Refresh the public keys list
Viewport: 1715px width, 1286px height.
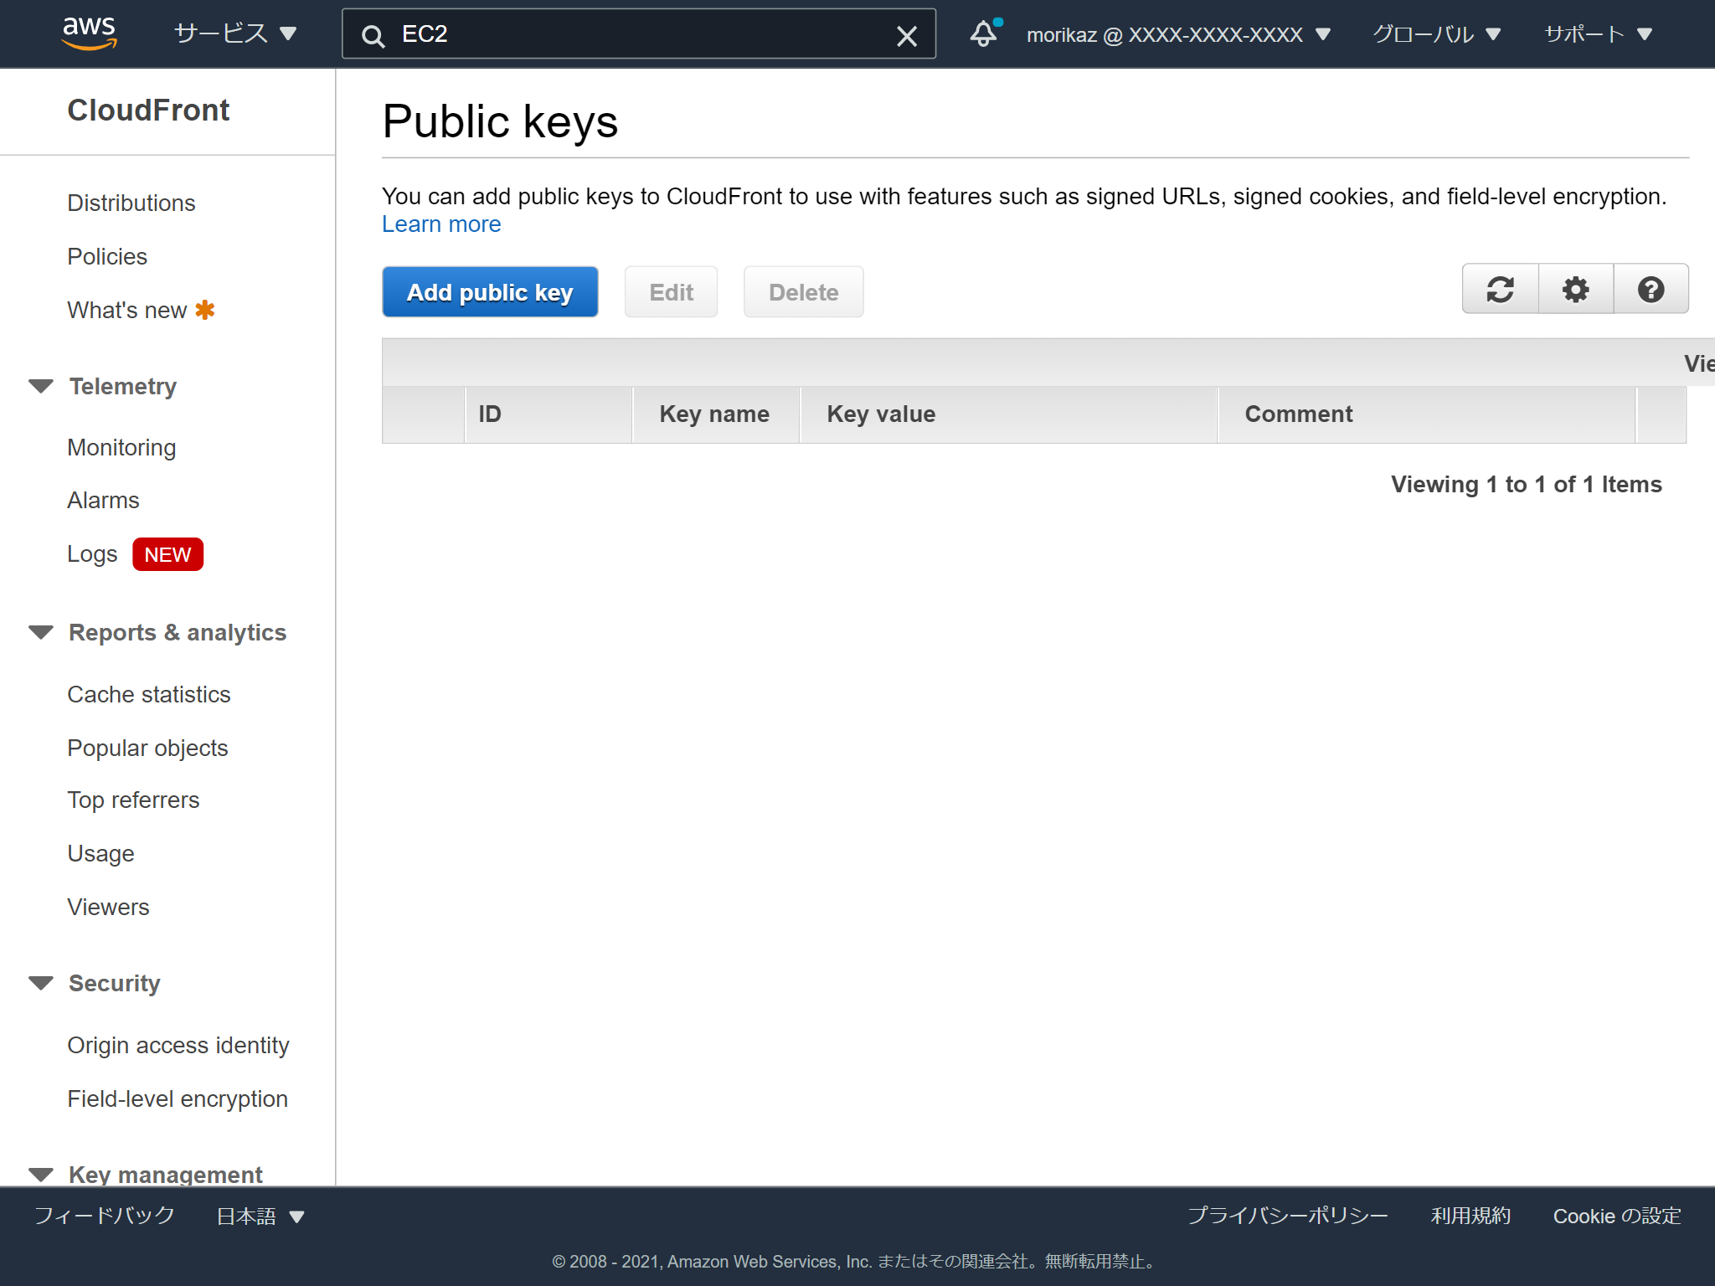coord(1499,289)
